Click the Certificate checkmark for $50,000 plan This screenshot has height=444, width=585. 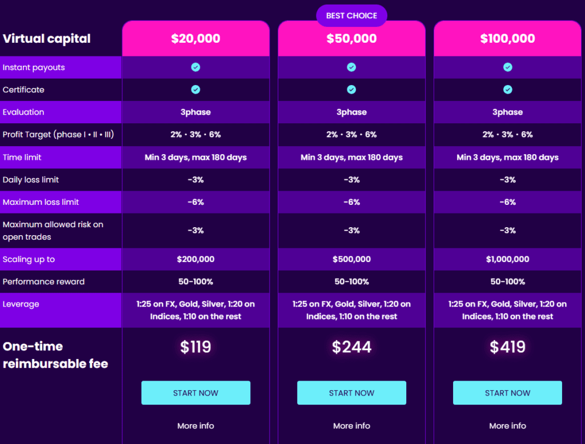click(351, 90)
